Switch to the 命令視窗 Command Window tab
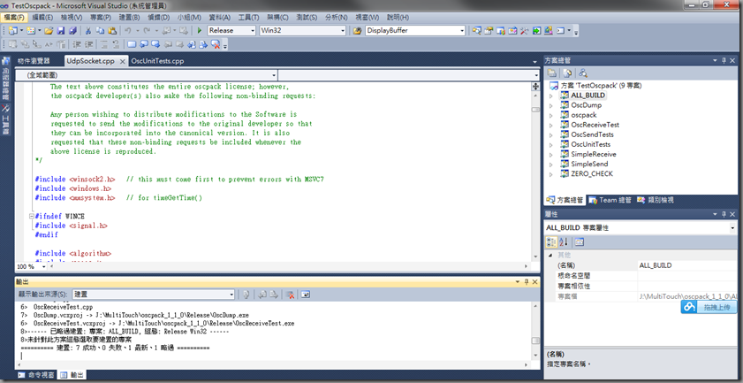Image resolution: width=743 pixels, height=383 pixels. [x=36, y=374]
